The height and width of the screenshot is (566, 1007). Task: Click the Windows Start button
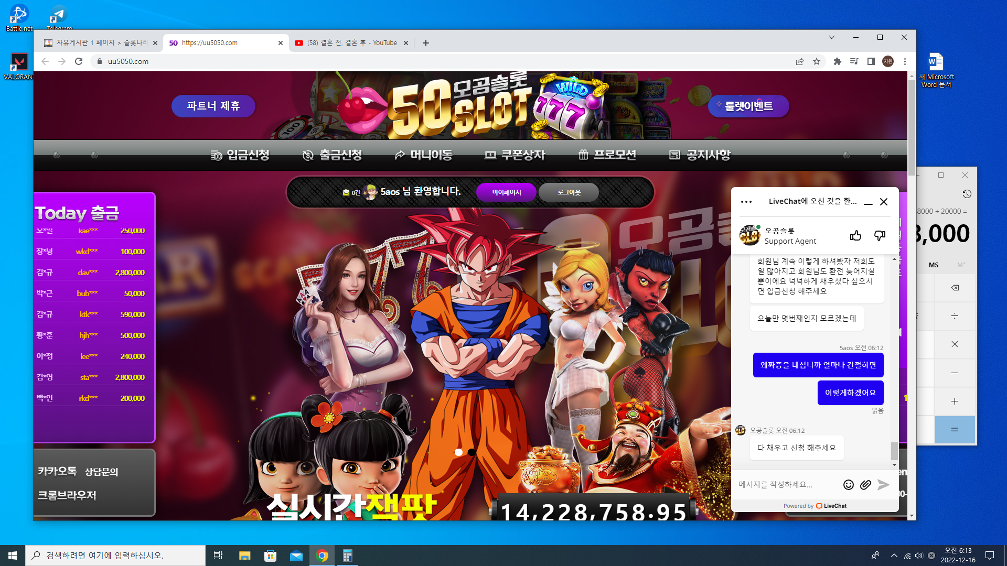point(13,556)
